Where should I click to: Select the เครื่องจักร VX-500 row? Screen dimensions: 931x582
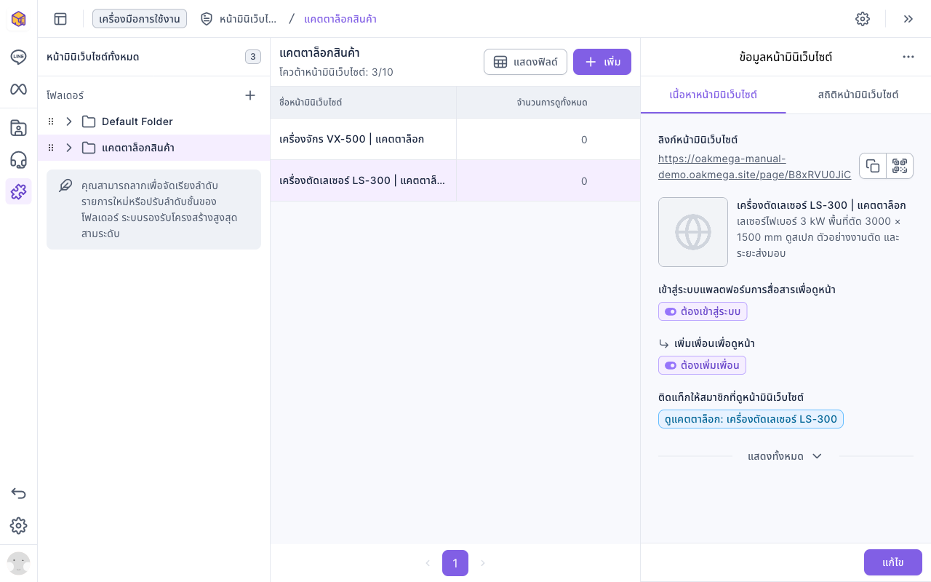[x=455, y=139]
